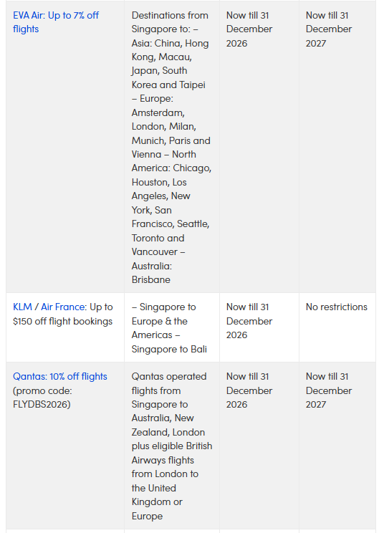The width and height of the screenshot is (379, 533).
Task: Click the 'Europe & the' text in KLM row
Action: 160,321
